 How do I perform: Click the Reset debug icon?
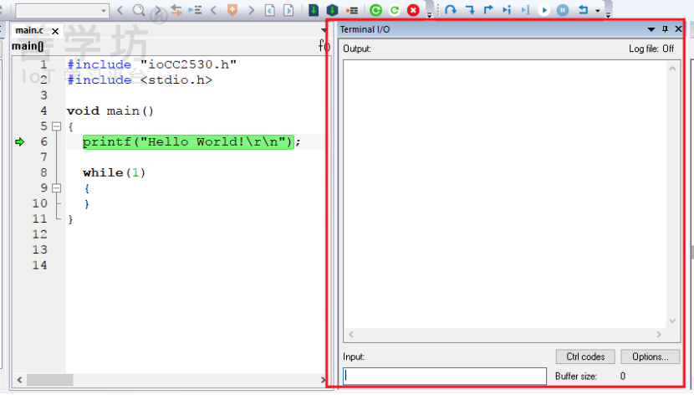click(x=584, y=10)
